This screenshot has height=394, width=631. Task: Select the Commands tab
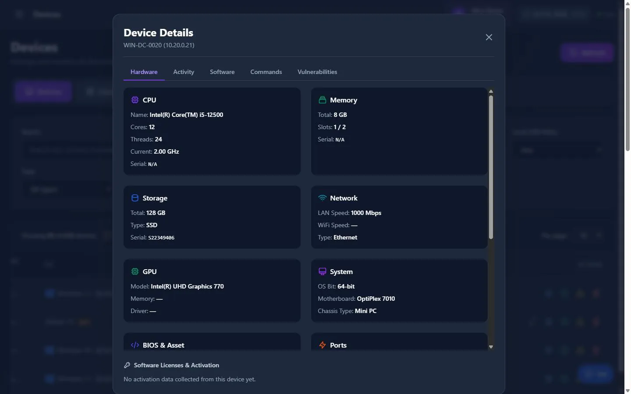(x=266, y=72)
